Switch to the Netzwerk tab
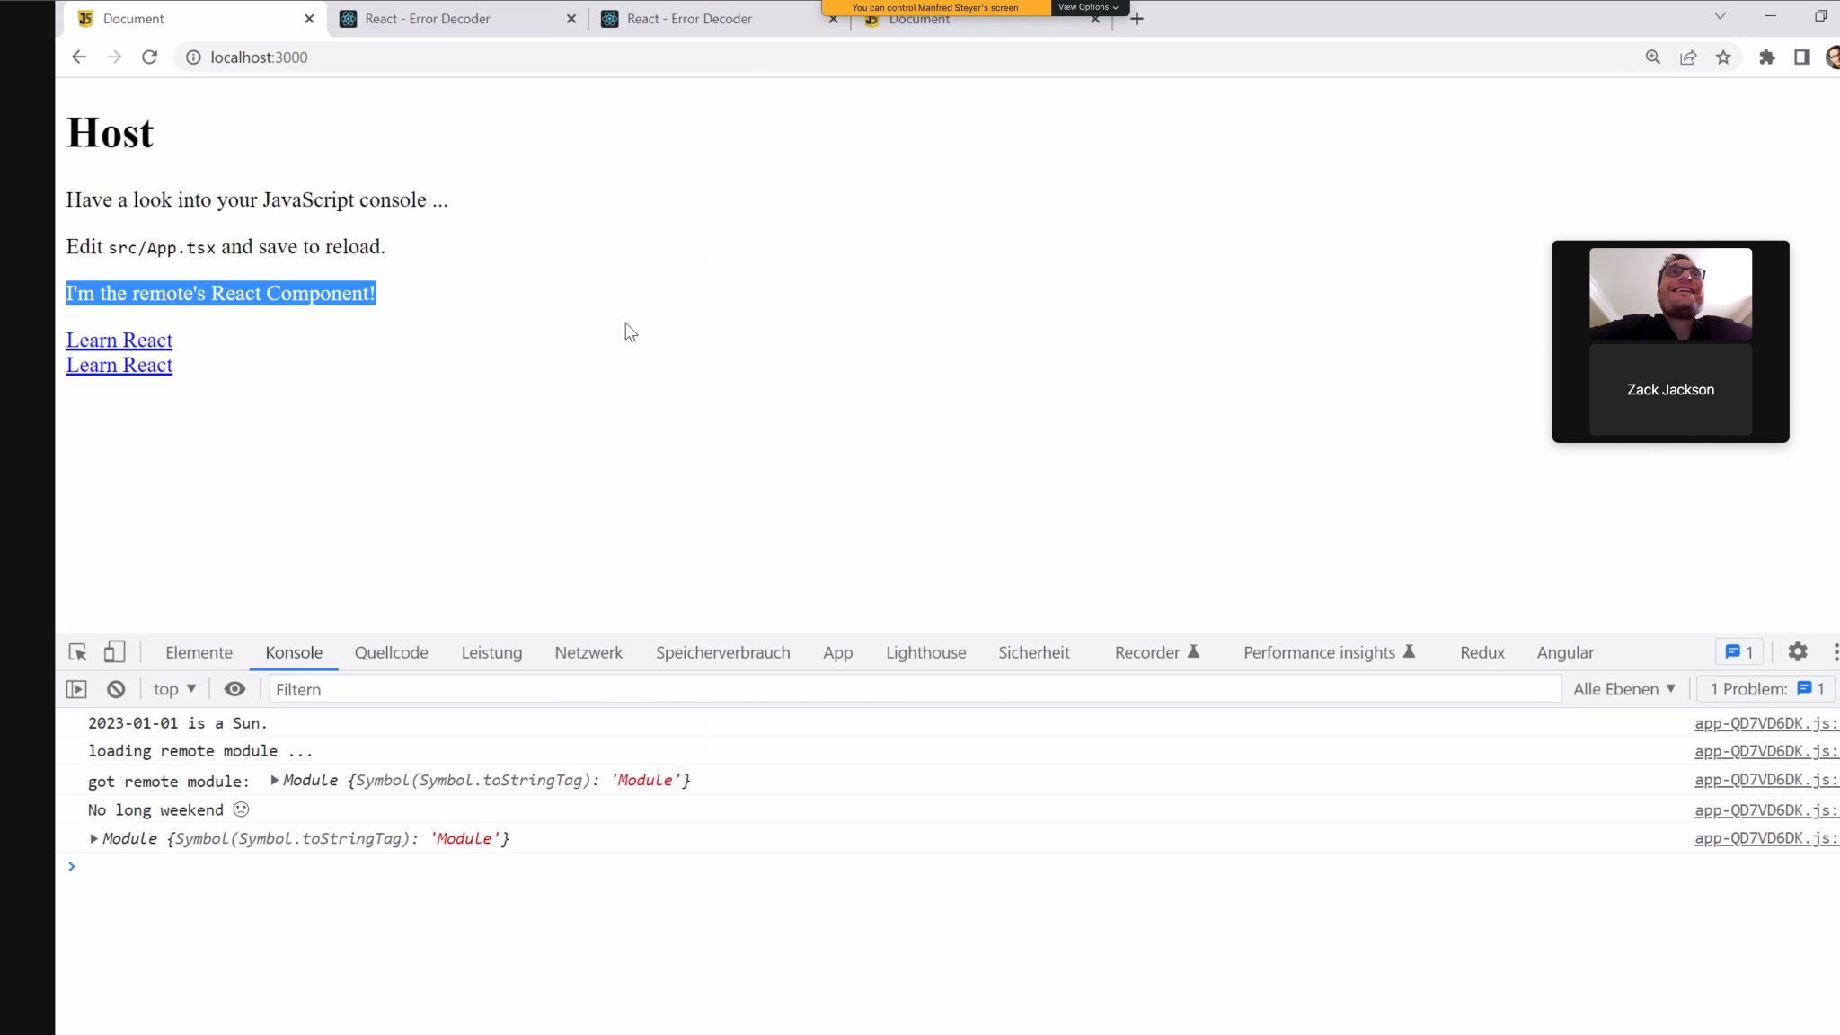The height and width of the screenshot is (1035, 1840). pos(588,652)
